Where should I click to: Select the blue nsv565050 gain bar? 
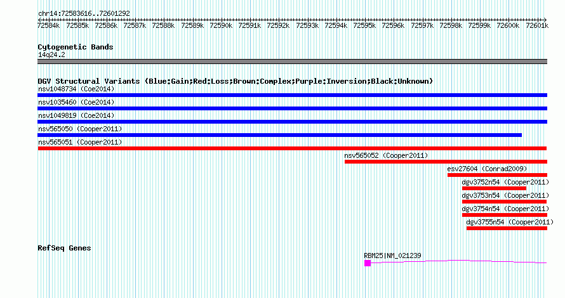[279, 135]
